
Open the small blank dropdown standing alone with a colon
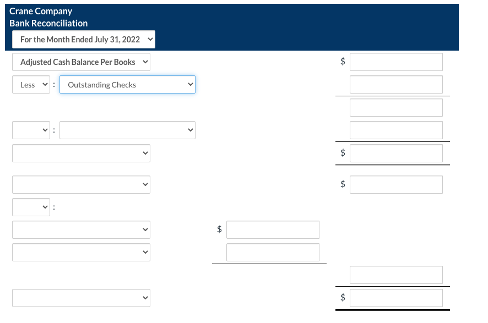[31, 207]
